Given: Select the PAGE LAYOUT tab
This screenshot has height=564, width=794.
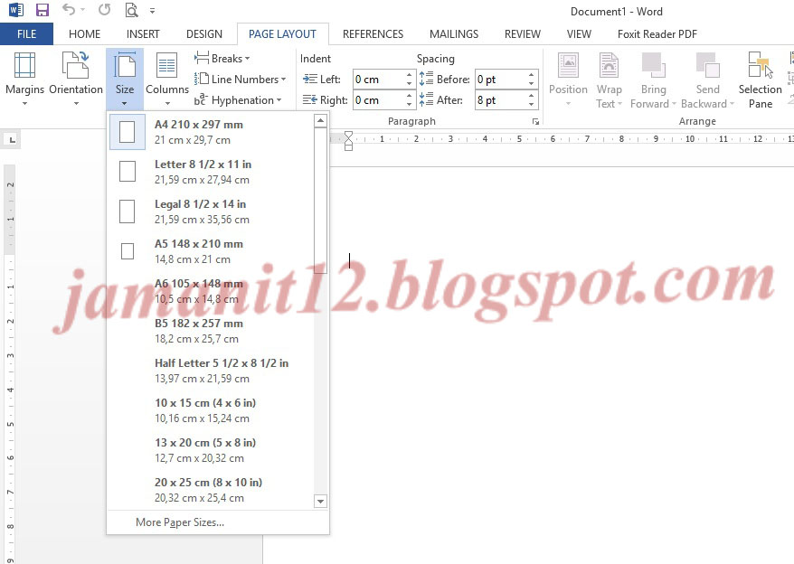Looking at the screenshot, I should click(282, 34).
